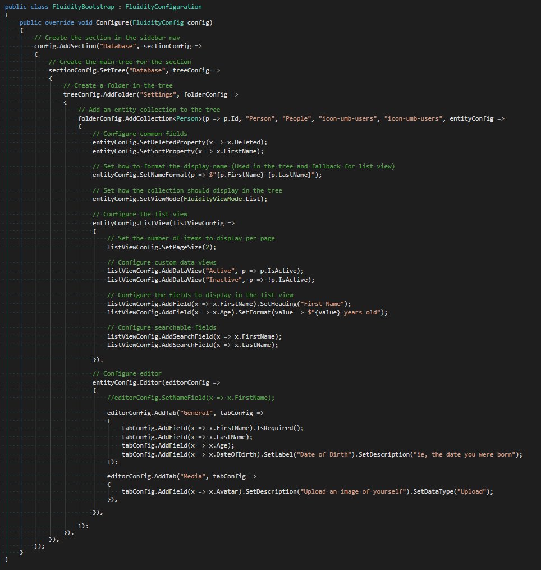This screenshot has width=541, height=570.
Task: Click the "First Name" heading string
Action: click(x=322, y=304)
